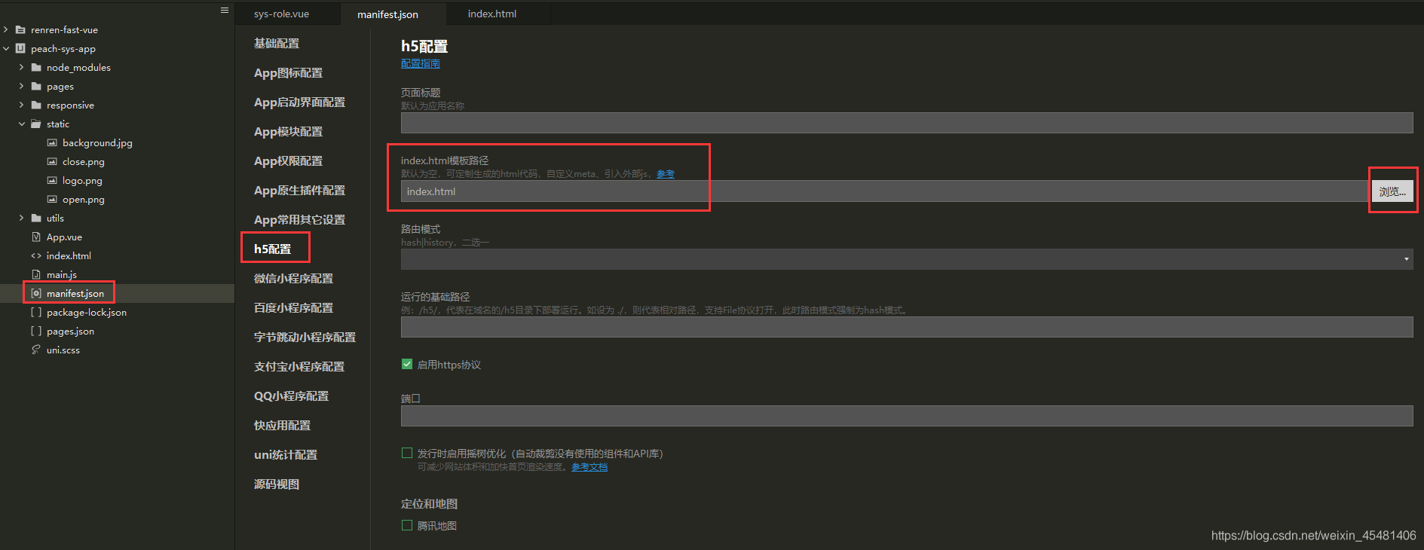
Task: Open the App原生插件配置 section
Action: pyautogui.click(x=299, y=191)
